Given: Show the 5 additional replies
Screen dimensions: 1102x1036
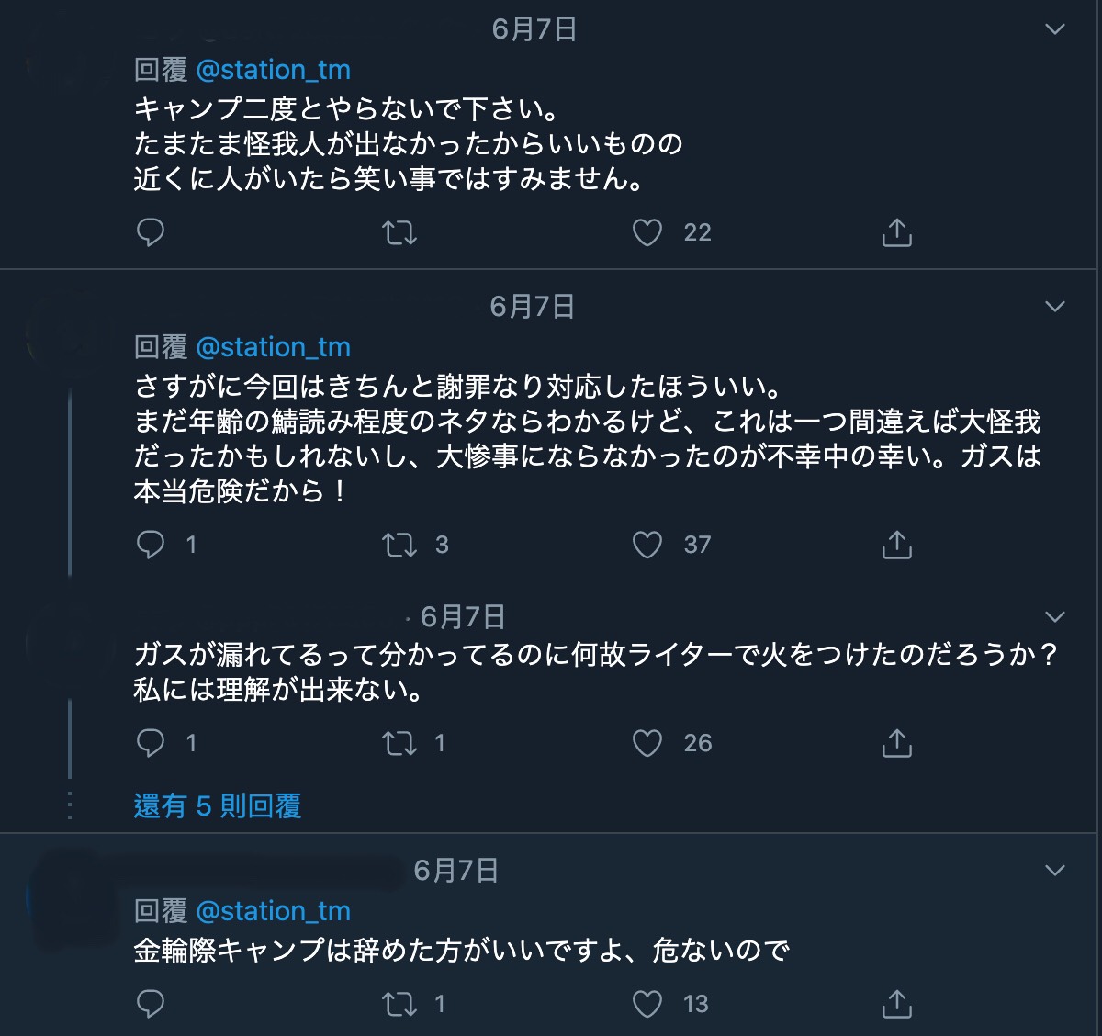Looking at the screenshot, I should click(x=216, y=806).
